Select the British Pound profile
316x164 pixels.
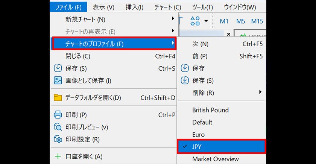[210, 110]
